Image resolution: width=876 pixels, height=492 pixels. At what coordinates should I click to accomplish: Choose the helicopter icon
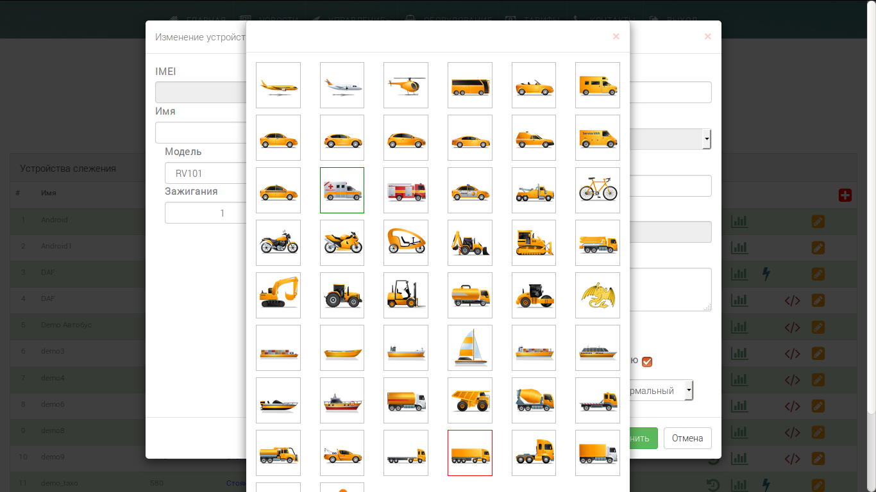(x=406, y=85)
